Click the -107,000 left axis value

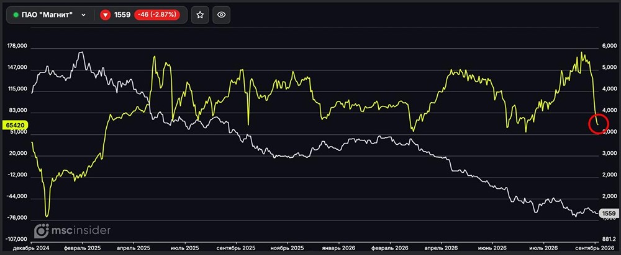[16, 239]
